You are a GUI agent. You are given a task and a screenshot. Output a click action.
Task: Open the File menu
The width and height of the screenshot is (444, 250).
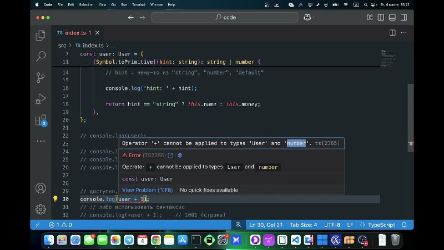(x=60, y=4)
